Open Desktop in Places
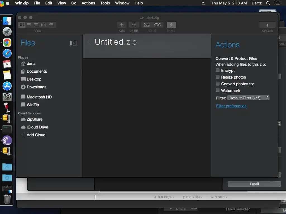This screenshot has width=286, height=214. [34, 79]
